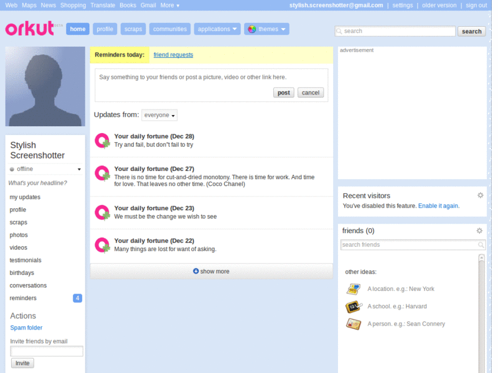Image resolution: width=498 pixels, height=373 pixels.
Task: Open the communities tab
Action: (x=170, y=29)
